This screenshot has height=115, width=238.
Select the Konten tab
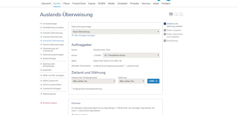(57, 4)
